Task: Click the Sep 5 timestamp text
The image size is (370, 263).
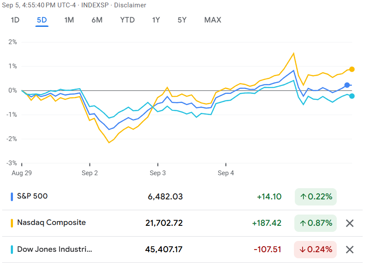Action: coord(39,5)
